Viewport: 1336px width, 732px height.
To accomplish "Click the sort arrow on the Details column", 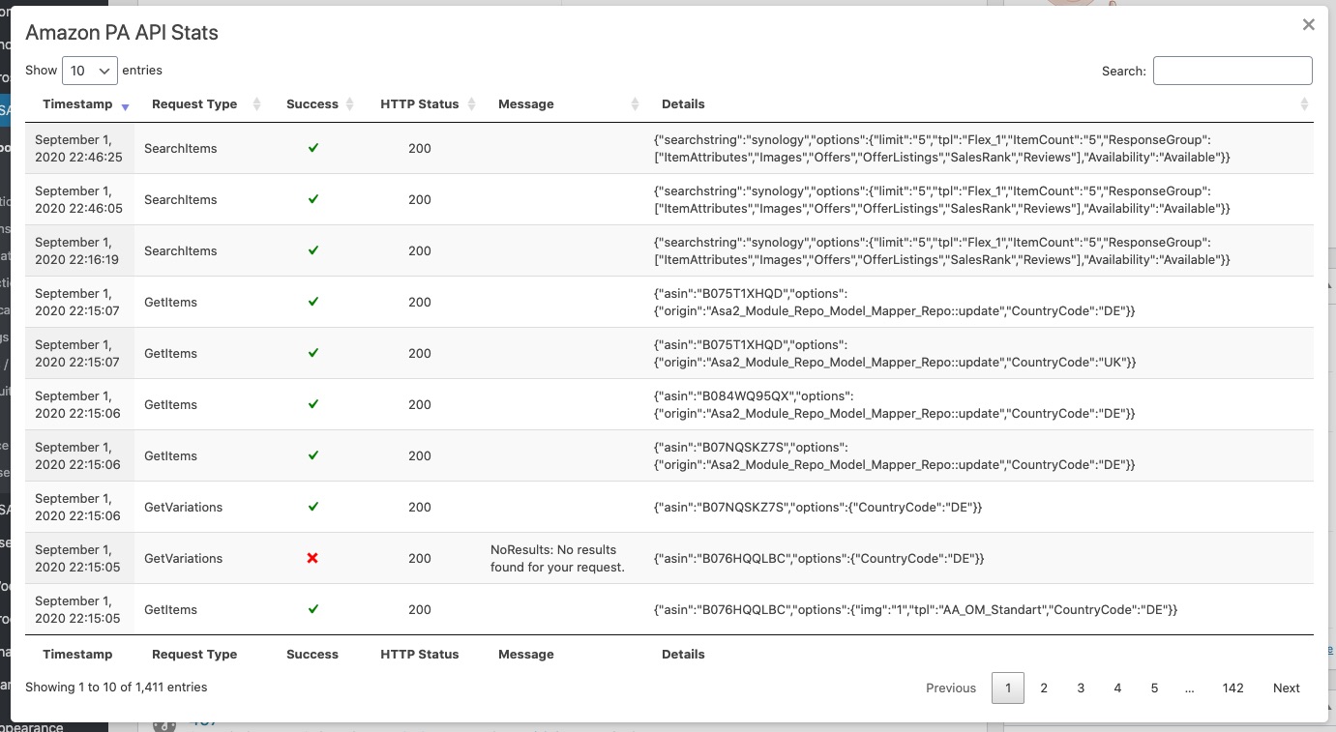I will (x=1304, y=103).
